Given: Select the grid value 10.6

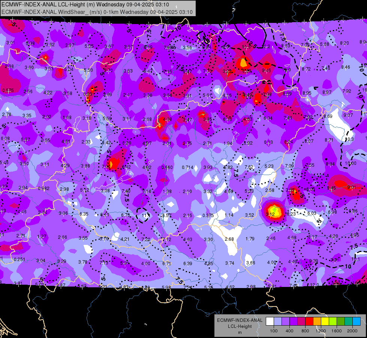Looking at the screenshot, I should coord(246,47).
